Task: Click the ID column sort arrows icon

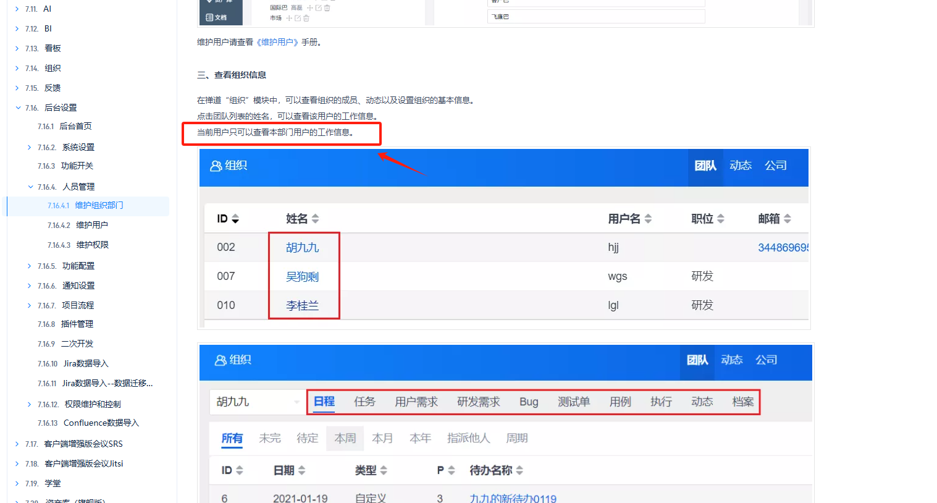Action: tap(235, 219)
